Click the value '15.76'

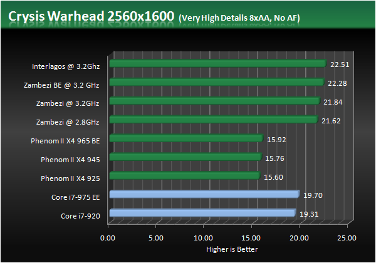275,158
